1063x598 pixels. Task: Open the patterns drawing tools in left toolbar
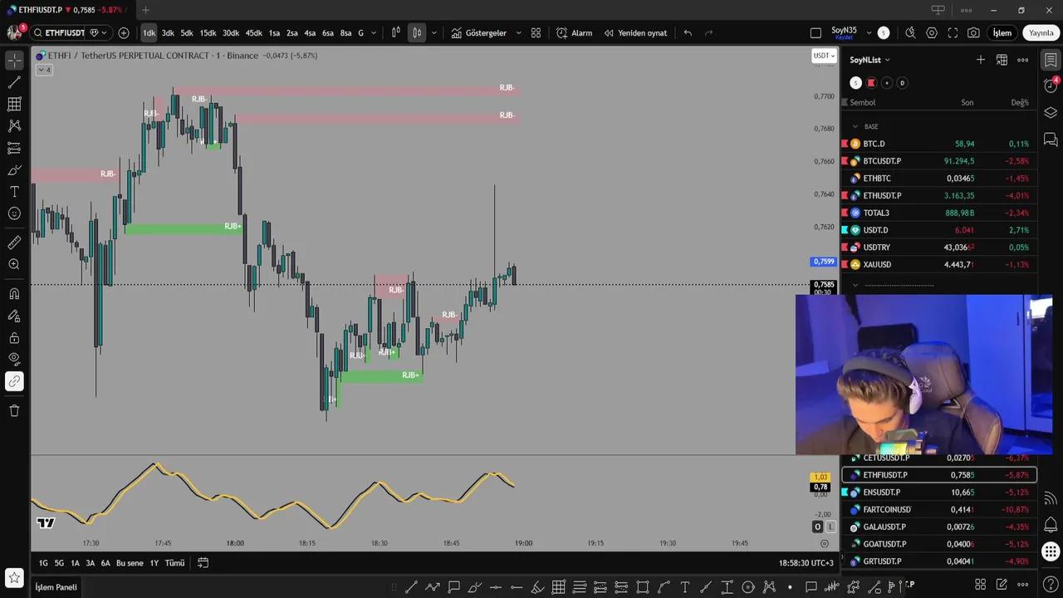click(14, 126)
